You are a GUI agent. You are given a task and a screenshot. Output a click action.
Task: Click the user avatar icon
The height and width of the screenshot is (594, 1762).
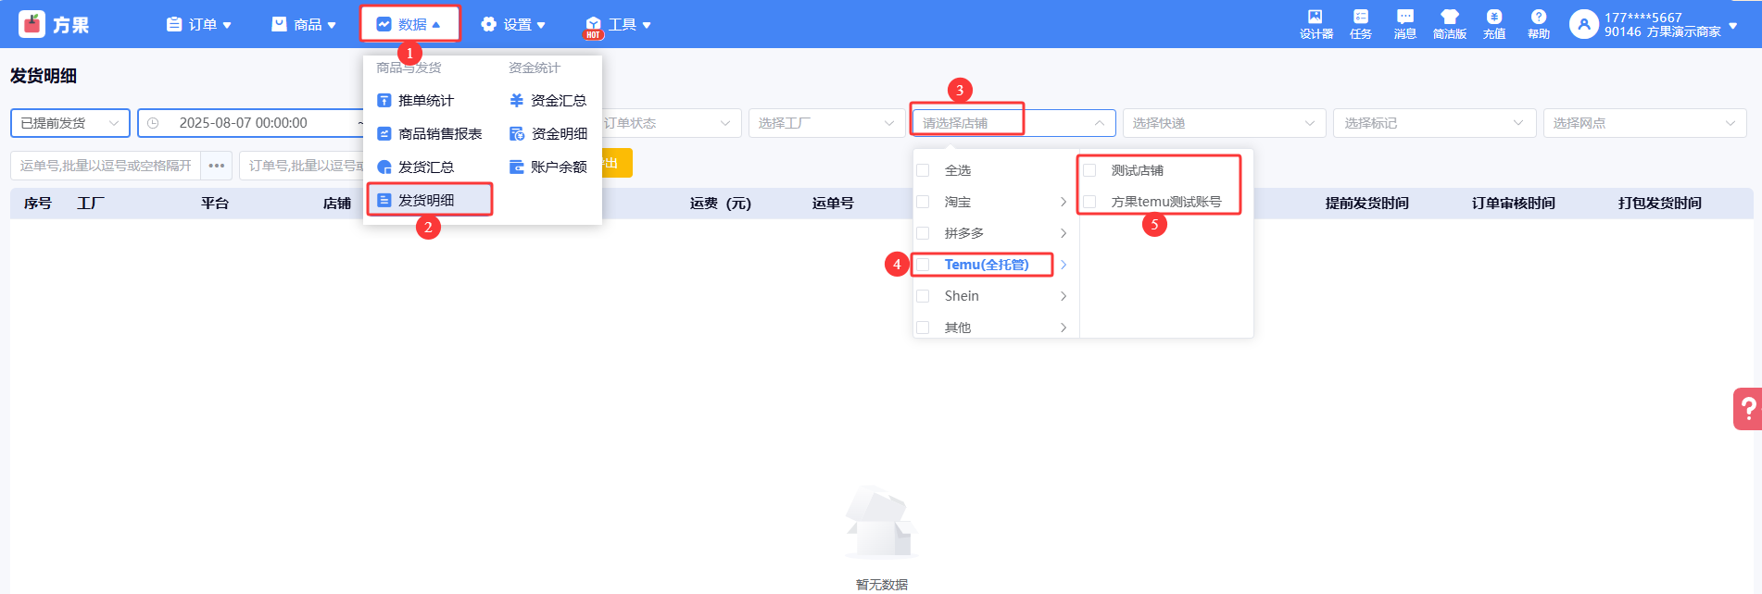tap(1583, 24)
